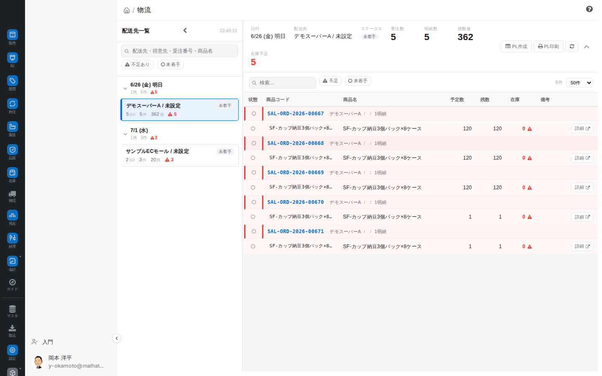Click the home icon in breadcrumb

(127, 10)
